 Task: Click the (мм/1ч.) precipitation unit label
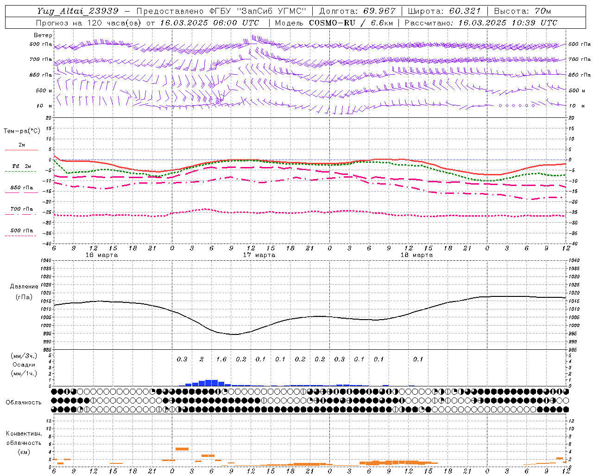(24, 373)
